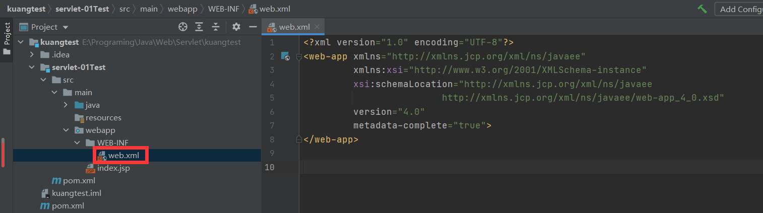Close the web.xml editor tab

point(317,27)
